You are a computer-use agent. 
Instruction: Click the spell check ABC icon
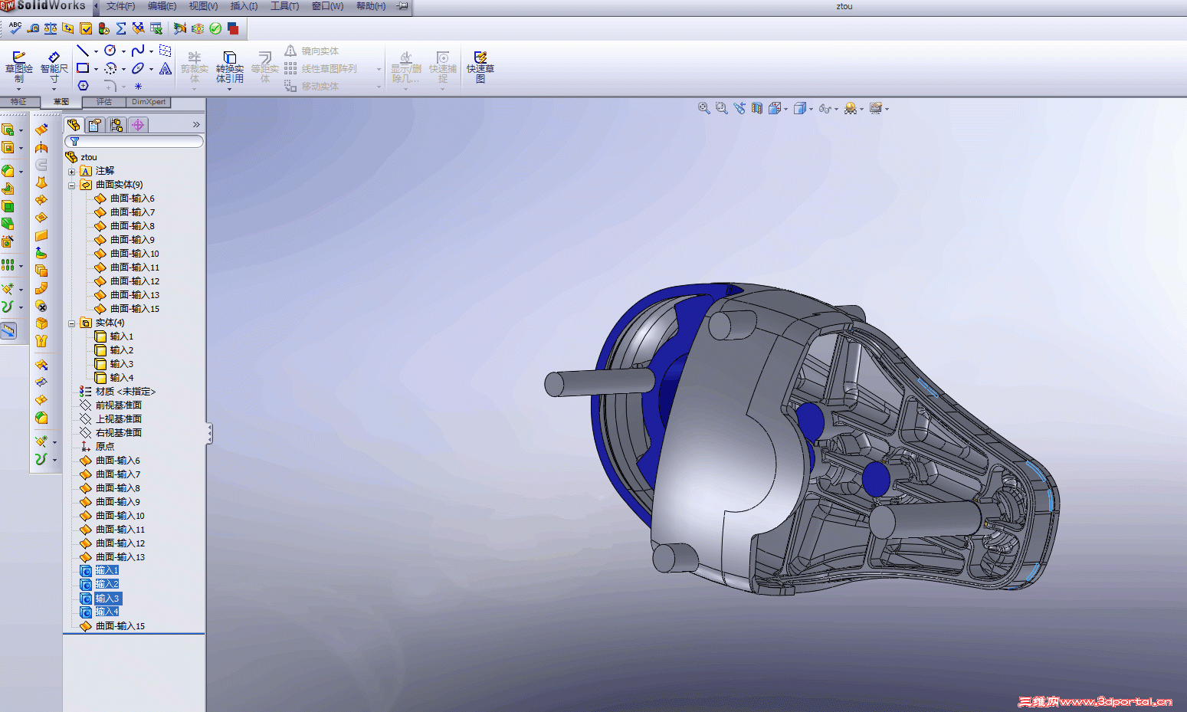click(15, 28)
